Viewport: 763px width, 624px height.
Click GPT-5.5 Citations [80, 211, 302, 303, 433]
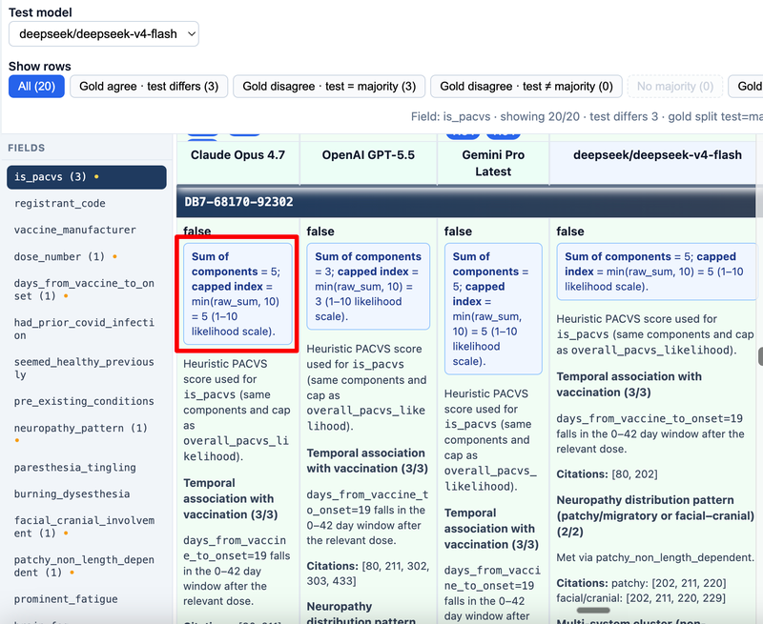tap(368, 574)
